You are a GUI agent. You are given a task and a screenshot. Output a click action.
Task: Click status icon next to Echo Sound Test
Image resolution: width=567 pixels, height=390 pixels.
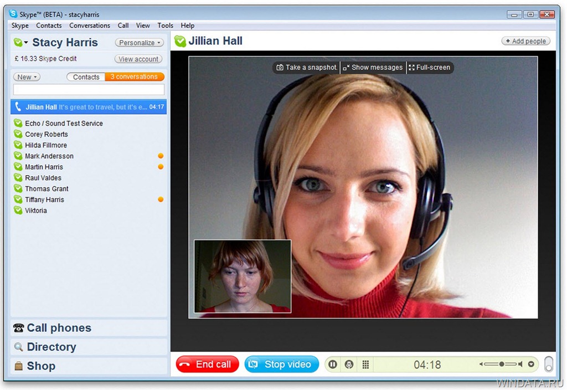tap(18, 123)
